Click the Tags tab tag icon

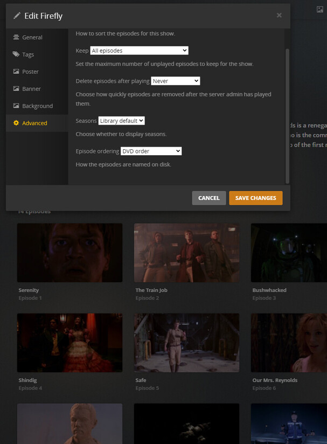[x=16, y=54]
